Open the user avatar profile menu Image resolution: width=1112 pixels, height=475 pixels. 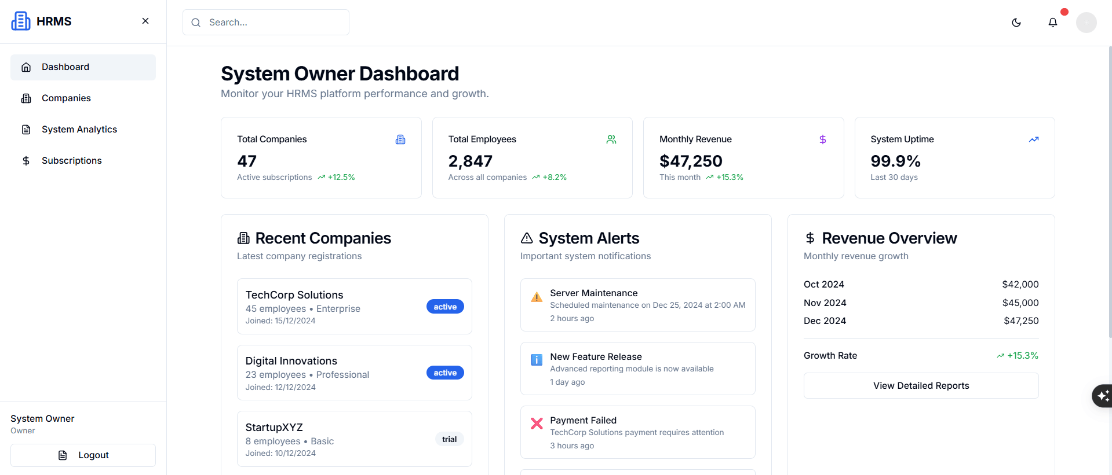1086,23
